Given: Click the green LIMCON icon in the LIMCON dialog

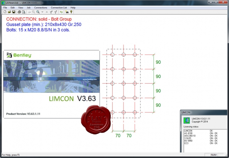Looking at the screenshot, I should pyautogui.click(x=187, y=120).
